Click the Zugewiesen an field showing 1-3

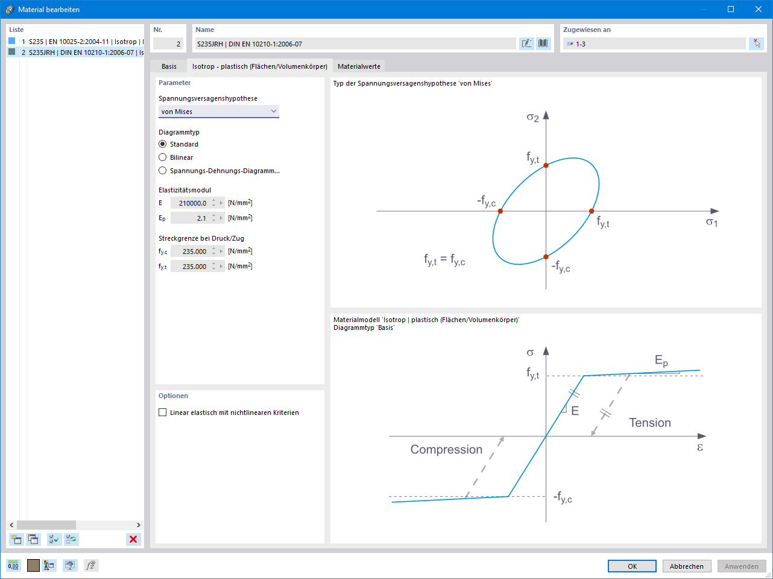654,43
